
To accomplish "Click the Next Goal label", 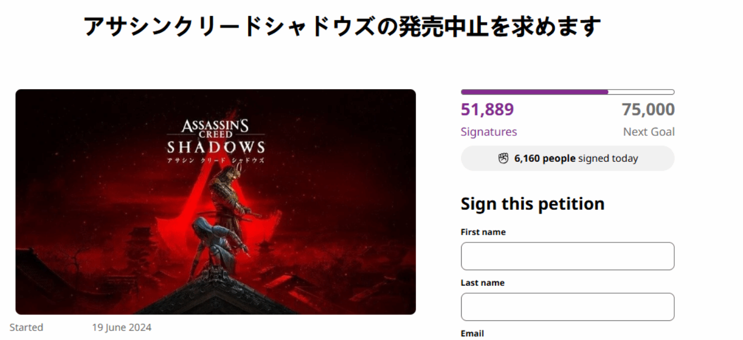I will point(648,132).
